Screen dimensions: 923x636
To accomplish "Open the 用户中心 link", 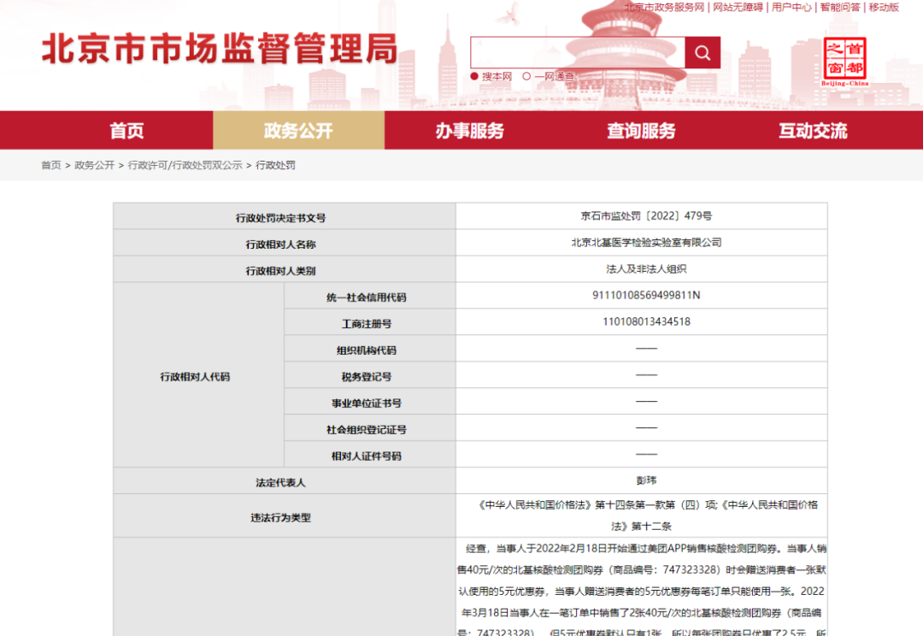I will pyautogui.click(x=791, y=7).
